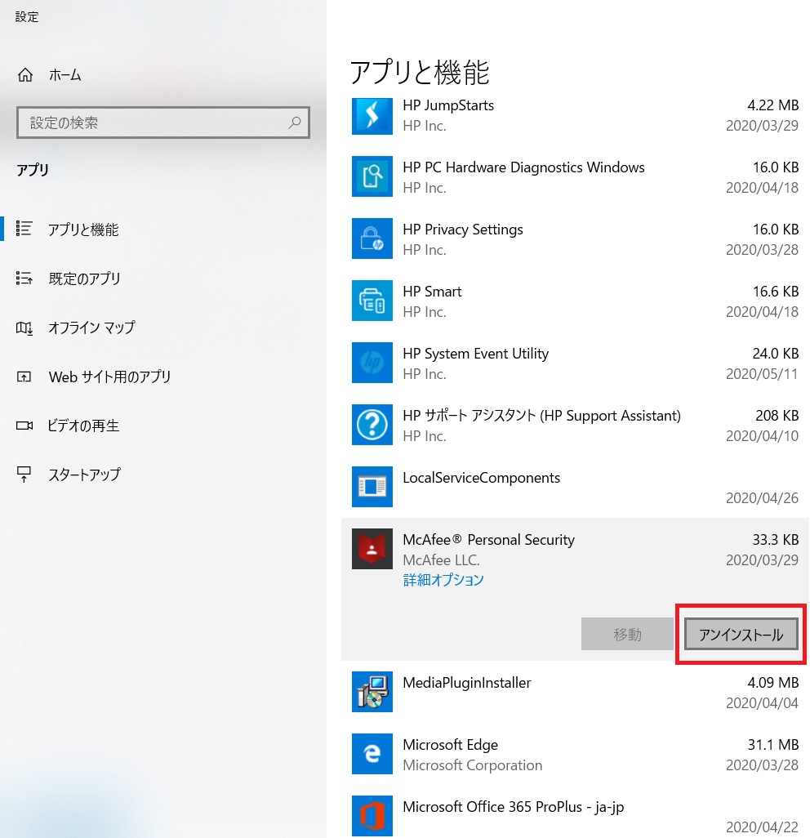Click the HP System Event Utility icon
This screenshot has height=838, width=810.
tap(372, 363)
